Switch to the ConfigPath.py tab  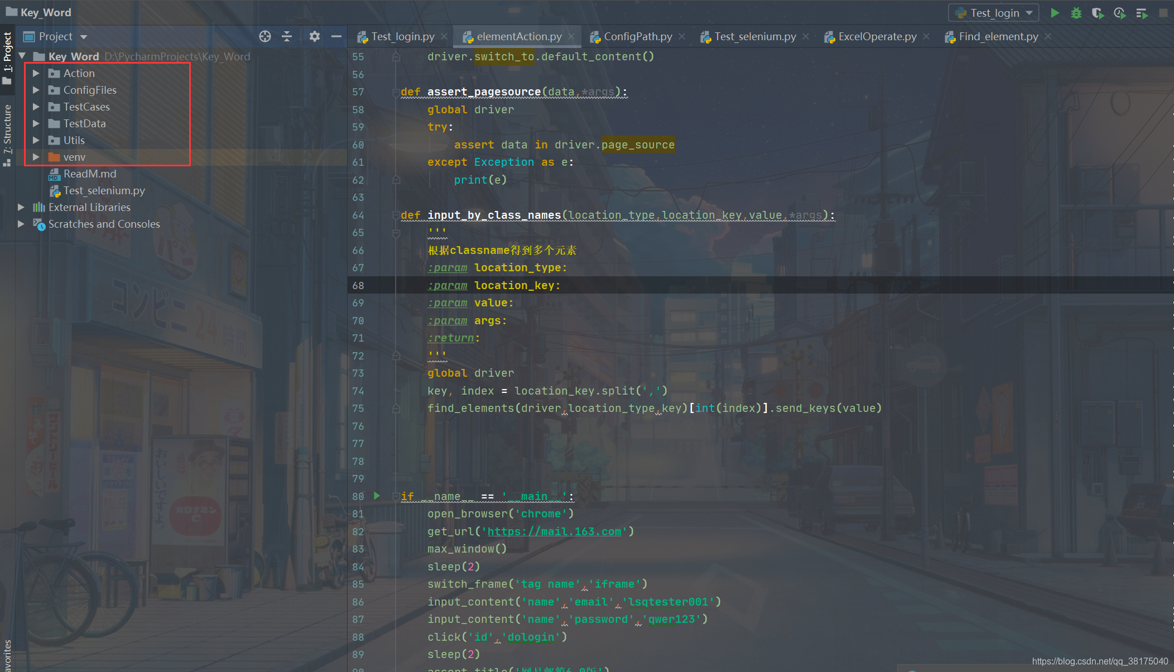[638, 36]
